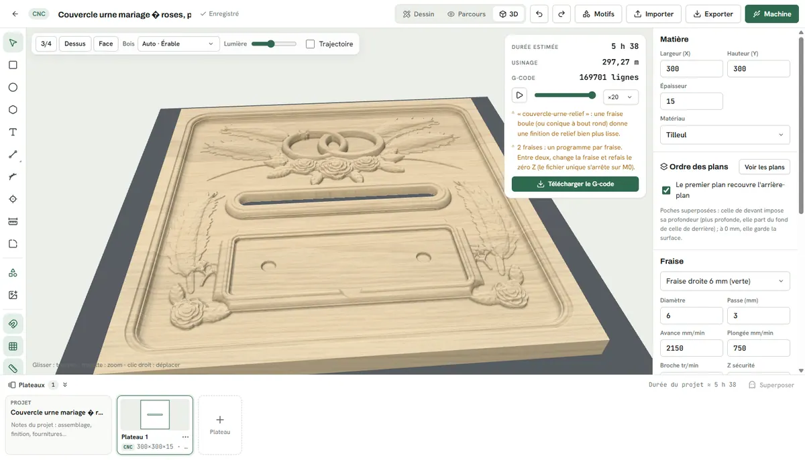Click the Épaisseur input field

[x=692, y=101]
